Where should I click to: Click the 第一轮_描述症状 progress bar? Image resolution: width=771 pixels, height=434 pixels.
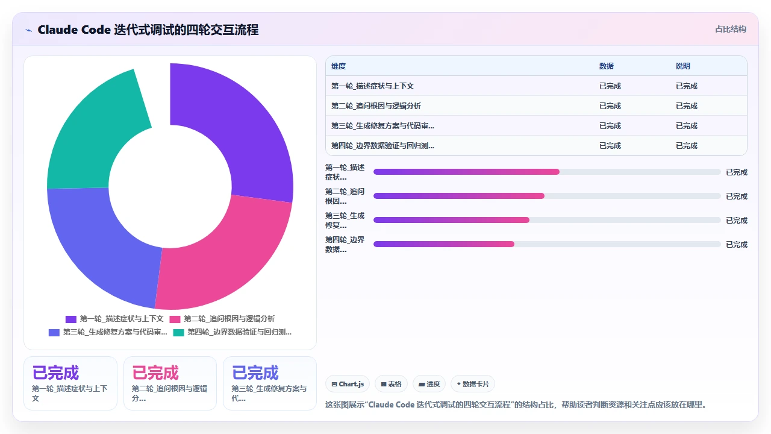coord(547,172)
